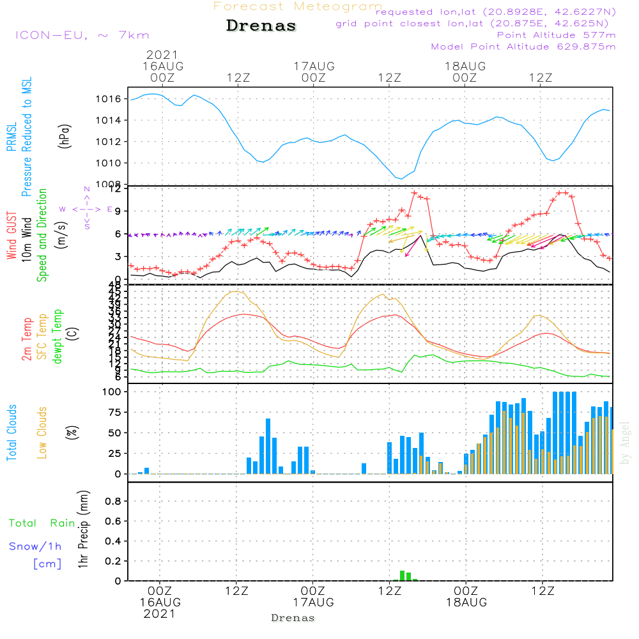Click the red 'Wind GUST' legend label
The width and height of the screenshot is (639, 639).
point(12,235)
